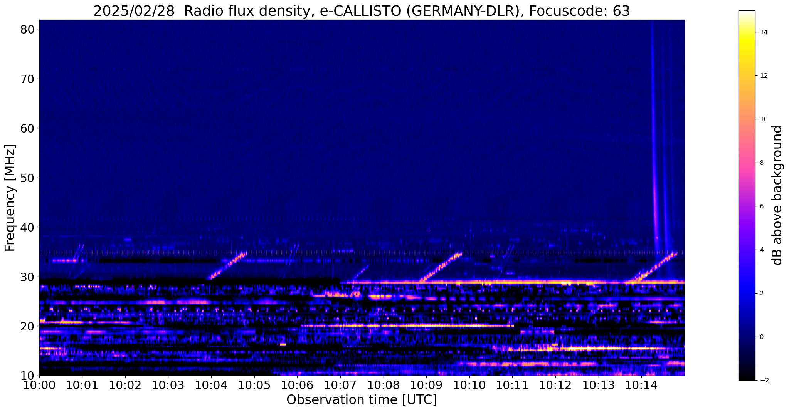Click the bright horizontal line at 29 MHz near 10:11
Image resolution: width=789 pixels, height=411 pixels.
[512, 282]
